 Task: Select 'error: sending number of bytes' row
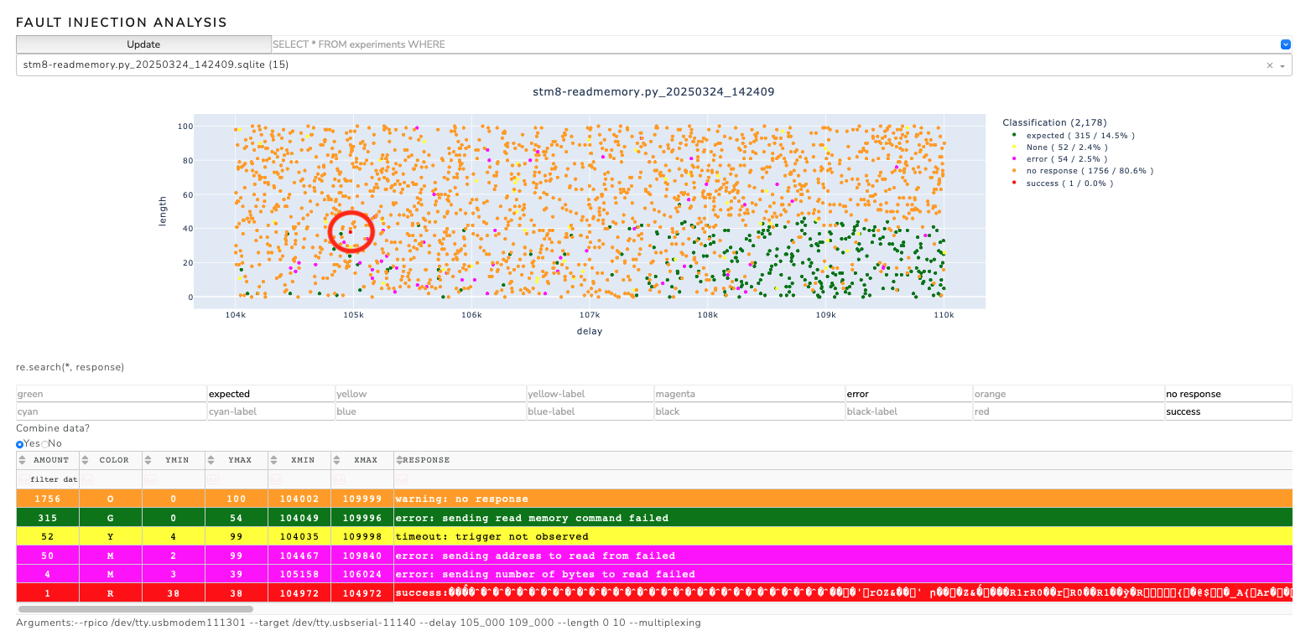(654, 574)
